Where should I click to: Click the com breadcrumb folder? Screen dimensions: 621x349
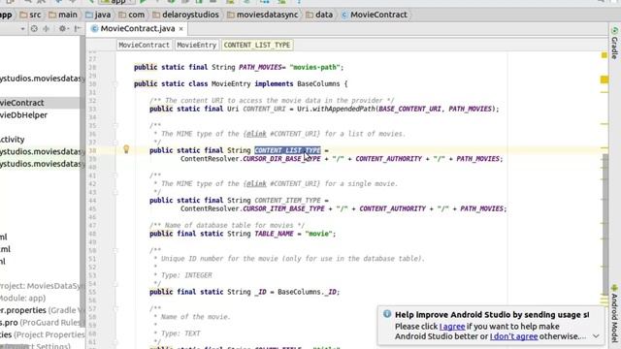click(132, 15)
